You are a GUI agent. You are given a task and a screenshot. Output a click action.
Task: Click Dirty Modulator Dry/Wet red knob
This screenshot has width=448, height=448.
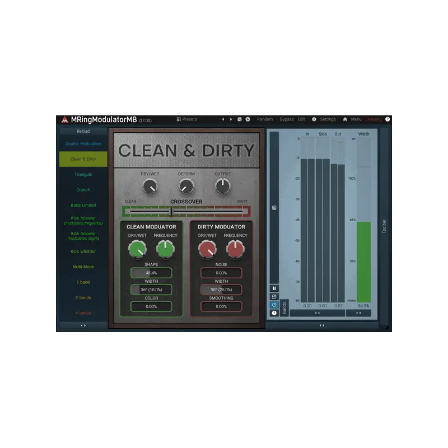[207, 249]
